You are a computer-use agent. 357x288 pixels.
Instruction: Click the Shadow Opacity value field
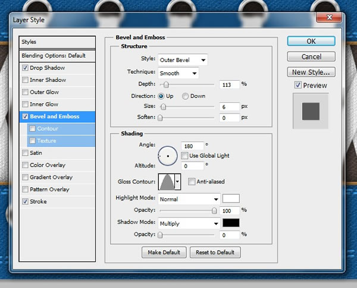click(x=230, y=235)
